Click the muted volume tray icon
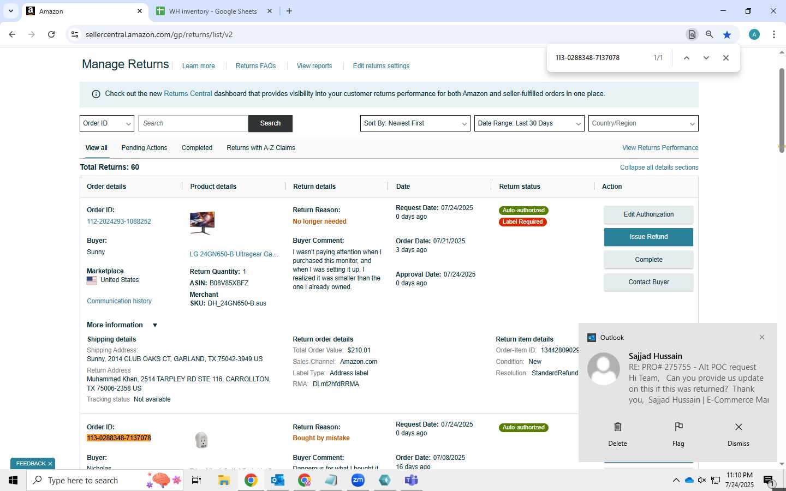Viewport: 786px width, 491px height. point(702,480)
